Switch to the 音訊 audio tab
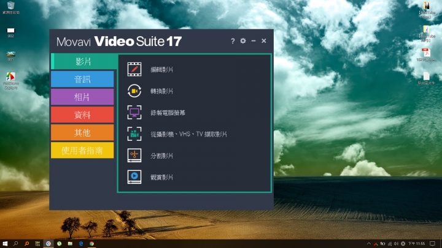Image resolution: width=442 pixels, height=248 pixels. click(82, 79)
